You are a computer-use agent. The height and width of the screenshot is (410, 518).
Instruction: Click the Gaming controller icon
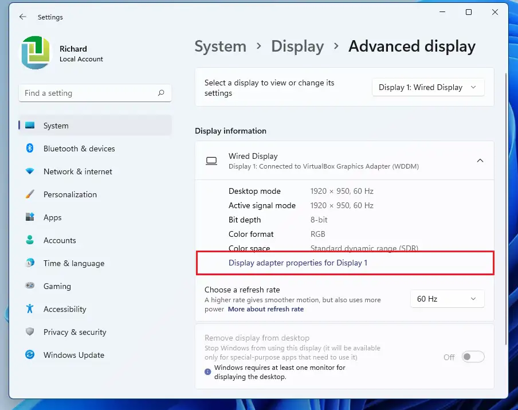[30, 286]
